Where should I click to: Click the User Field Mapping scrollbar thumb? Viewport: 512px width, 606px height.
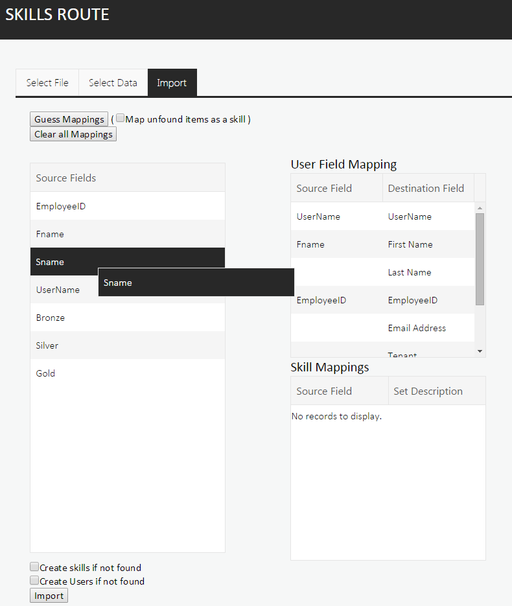coord(480,259)
